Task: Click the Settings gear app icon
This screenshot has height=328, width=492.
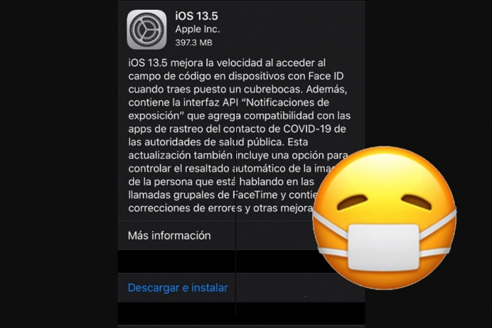Action: click(146, 29)
